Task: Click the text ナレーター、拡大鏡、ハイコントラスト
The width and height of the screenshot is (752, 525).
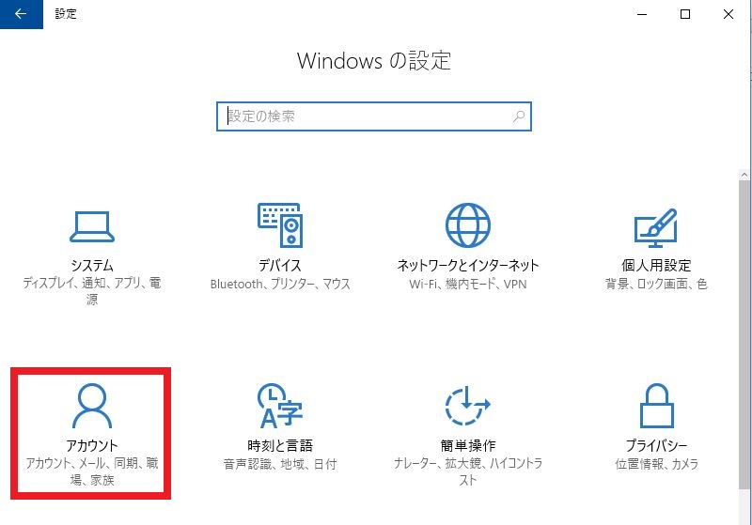Action: coord(467,471)
